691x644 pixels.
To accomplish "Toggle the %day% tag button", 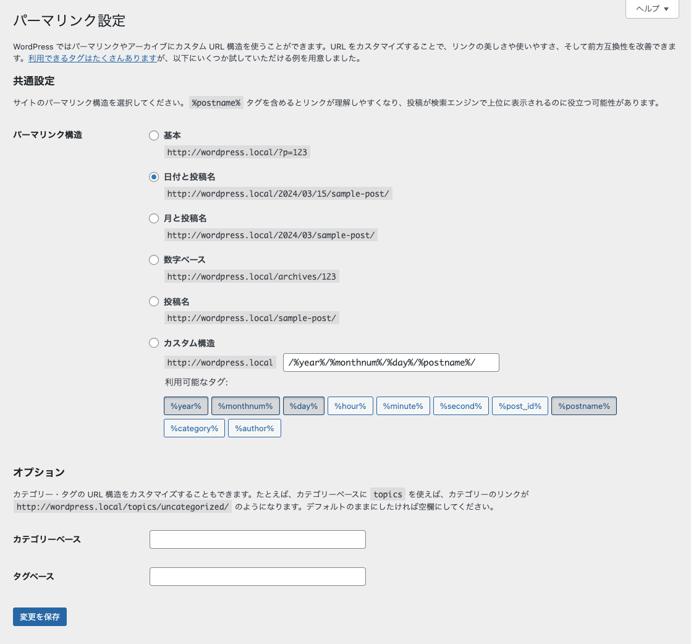I will [x=303, y=406].
